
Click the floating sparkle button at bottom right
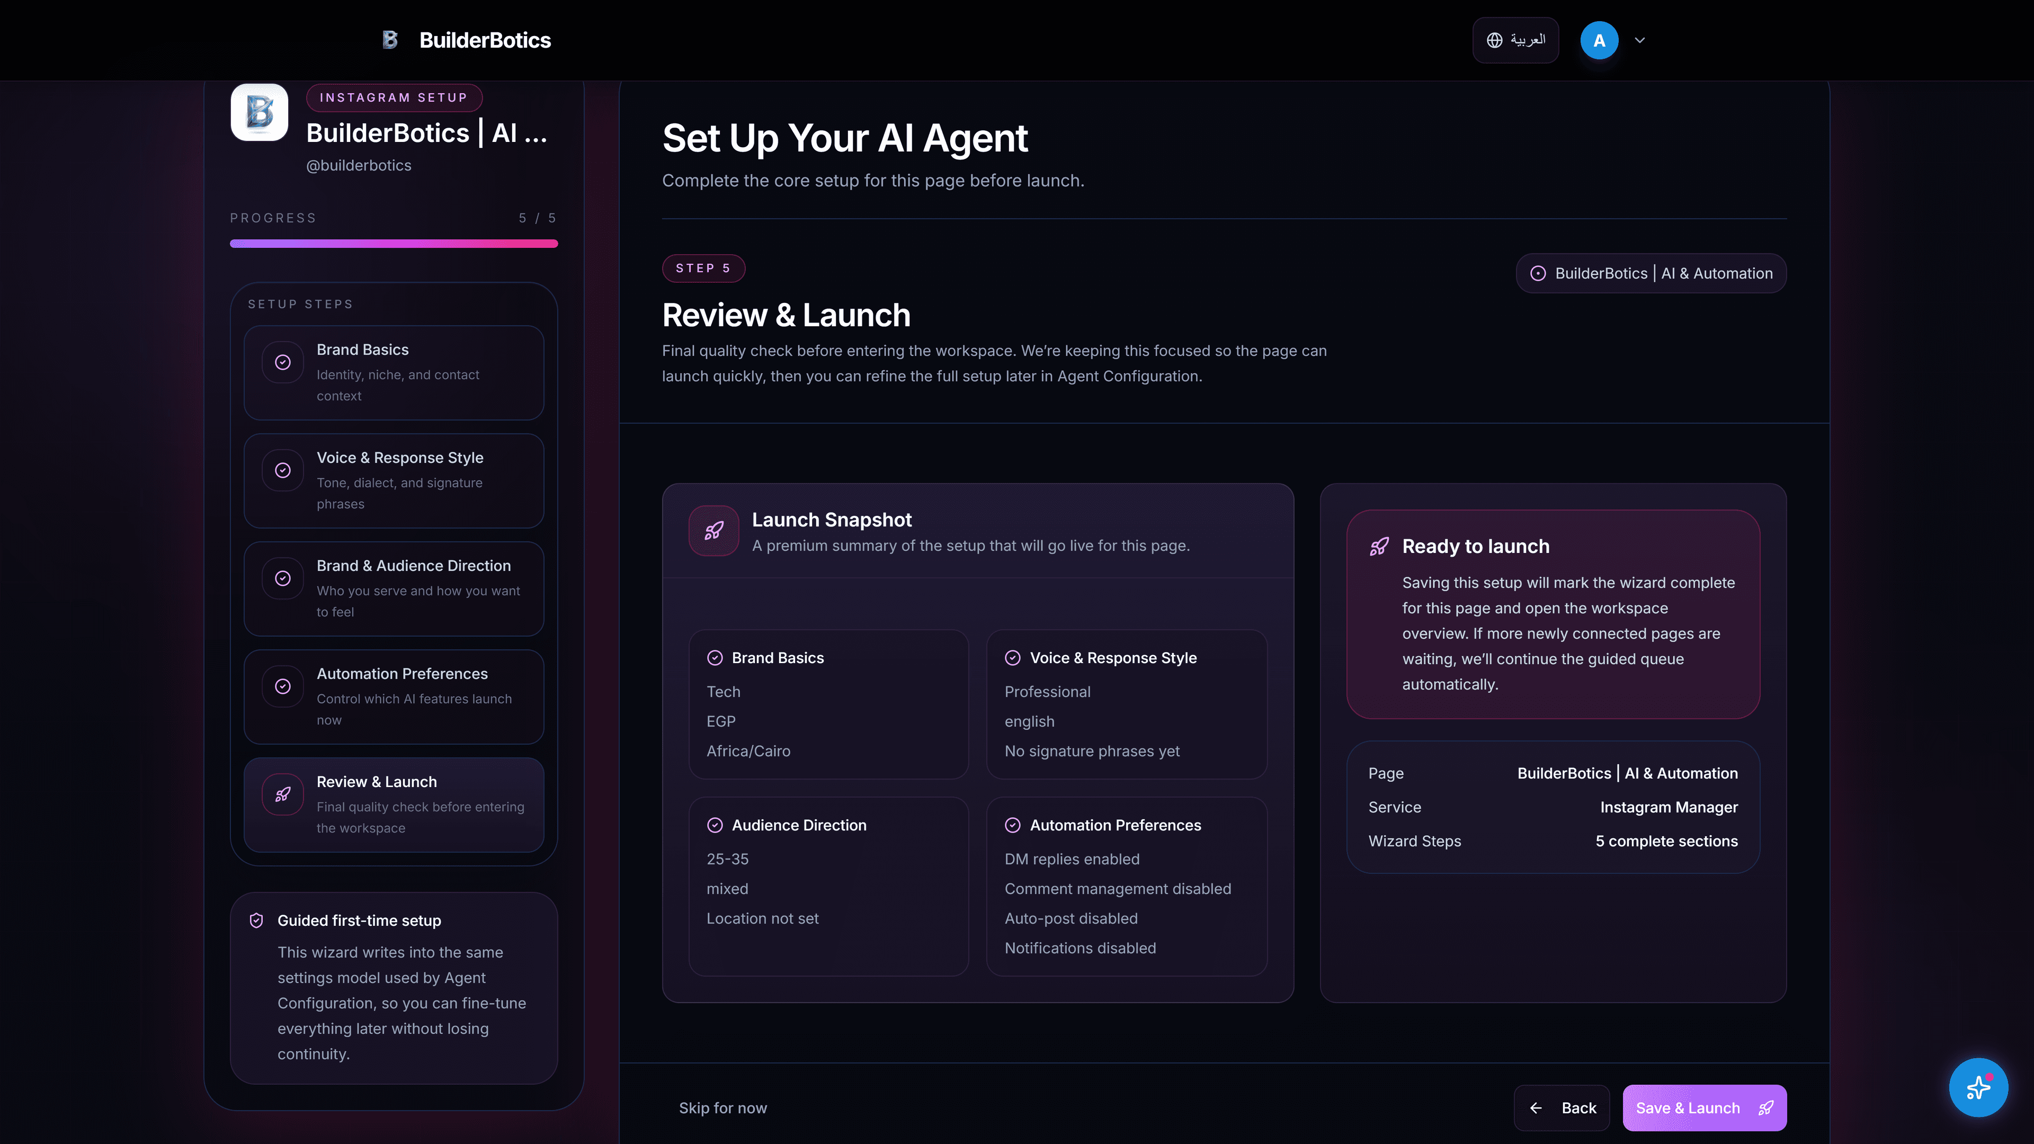coord(1978,1087)
